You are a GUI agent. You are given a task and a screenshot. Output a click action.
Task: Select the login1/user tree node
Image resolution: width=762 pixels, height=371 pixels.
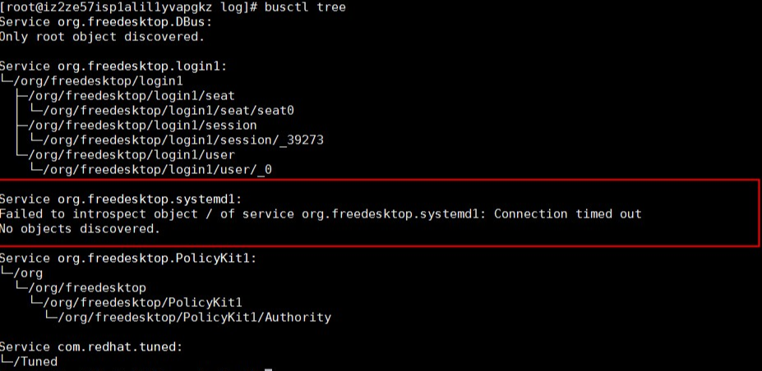130,155
